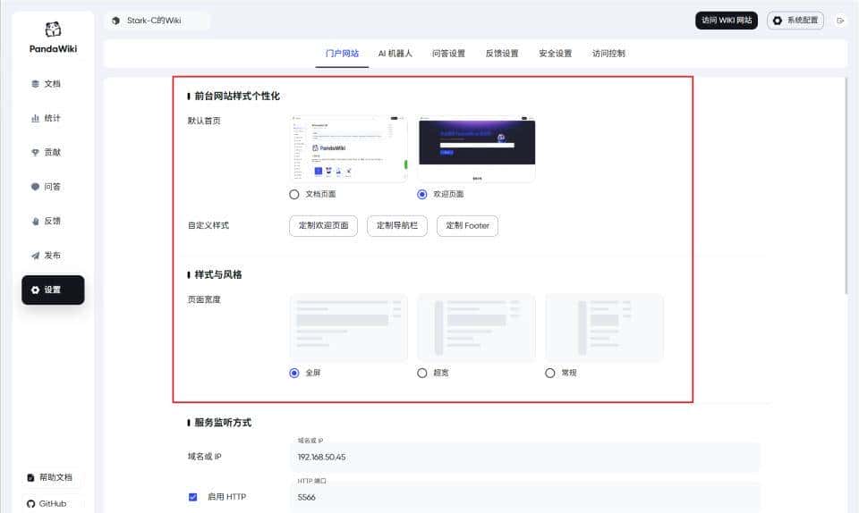Open the 贡献 contributions icon
The height and width of the screenshot is (513, 859).
tap(35, 153)
